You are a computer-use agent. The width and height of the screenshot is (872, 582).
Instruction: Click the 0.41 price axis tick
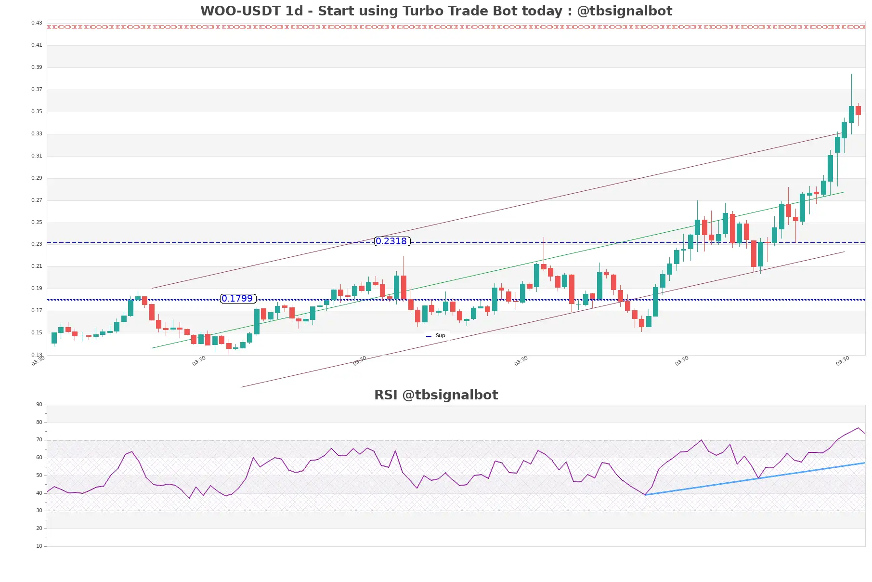pyautogui.click(x=37, y=45)
